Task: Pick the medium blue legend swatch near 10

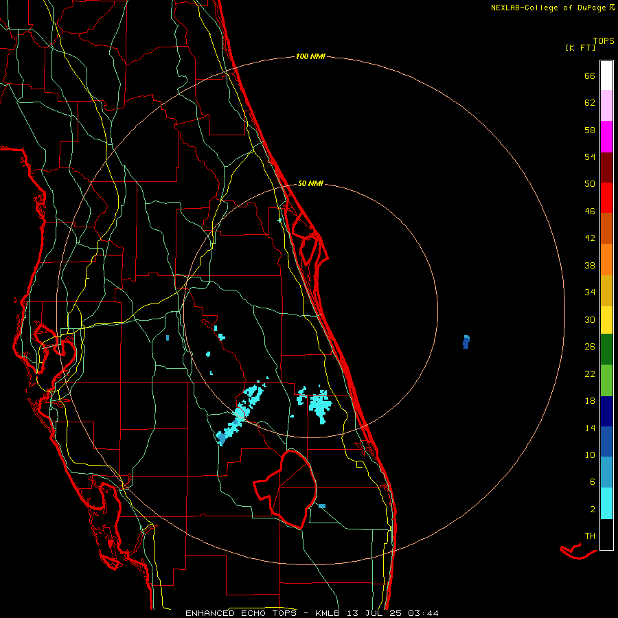Action: point(606,442)
